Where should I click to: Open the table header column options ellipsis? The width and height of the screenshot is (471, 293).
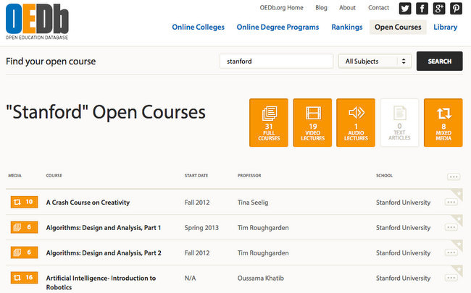point(454,177)
